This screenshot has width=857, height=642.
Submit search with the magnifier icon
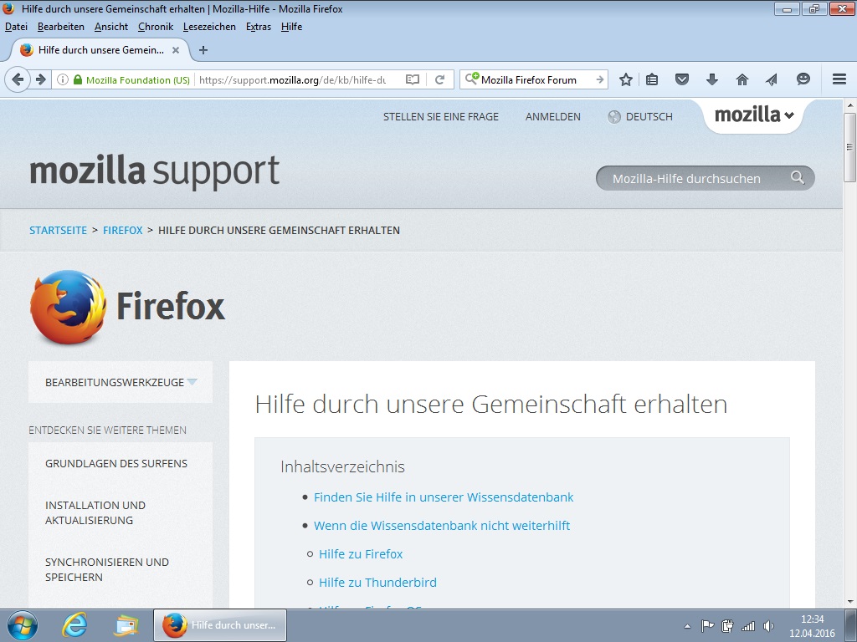798,177
